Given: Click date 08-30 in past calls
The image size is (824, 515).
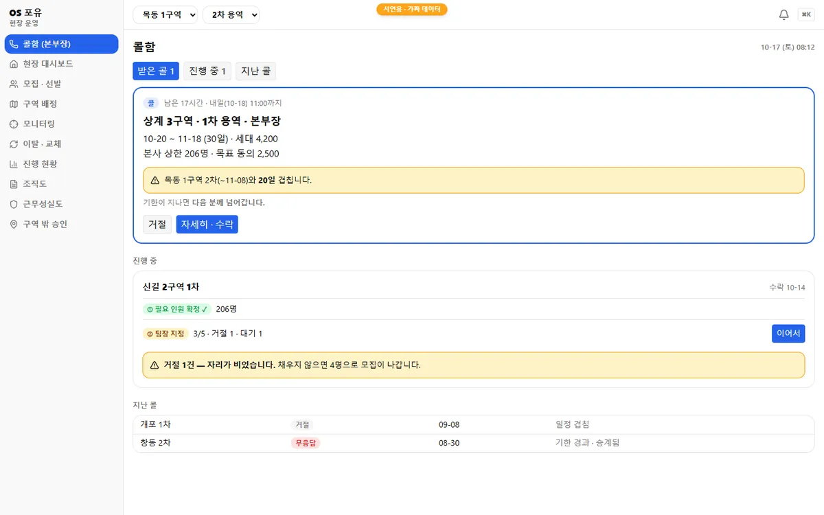Looking at the screenshot, I should (449, 443).
